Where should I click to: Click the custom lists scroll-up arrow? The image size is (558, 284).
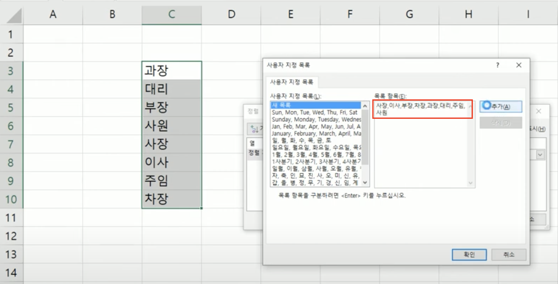365,106
